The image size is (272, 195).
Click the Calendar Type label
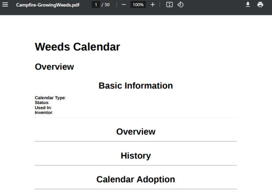[50, 98]
